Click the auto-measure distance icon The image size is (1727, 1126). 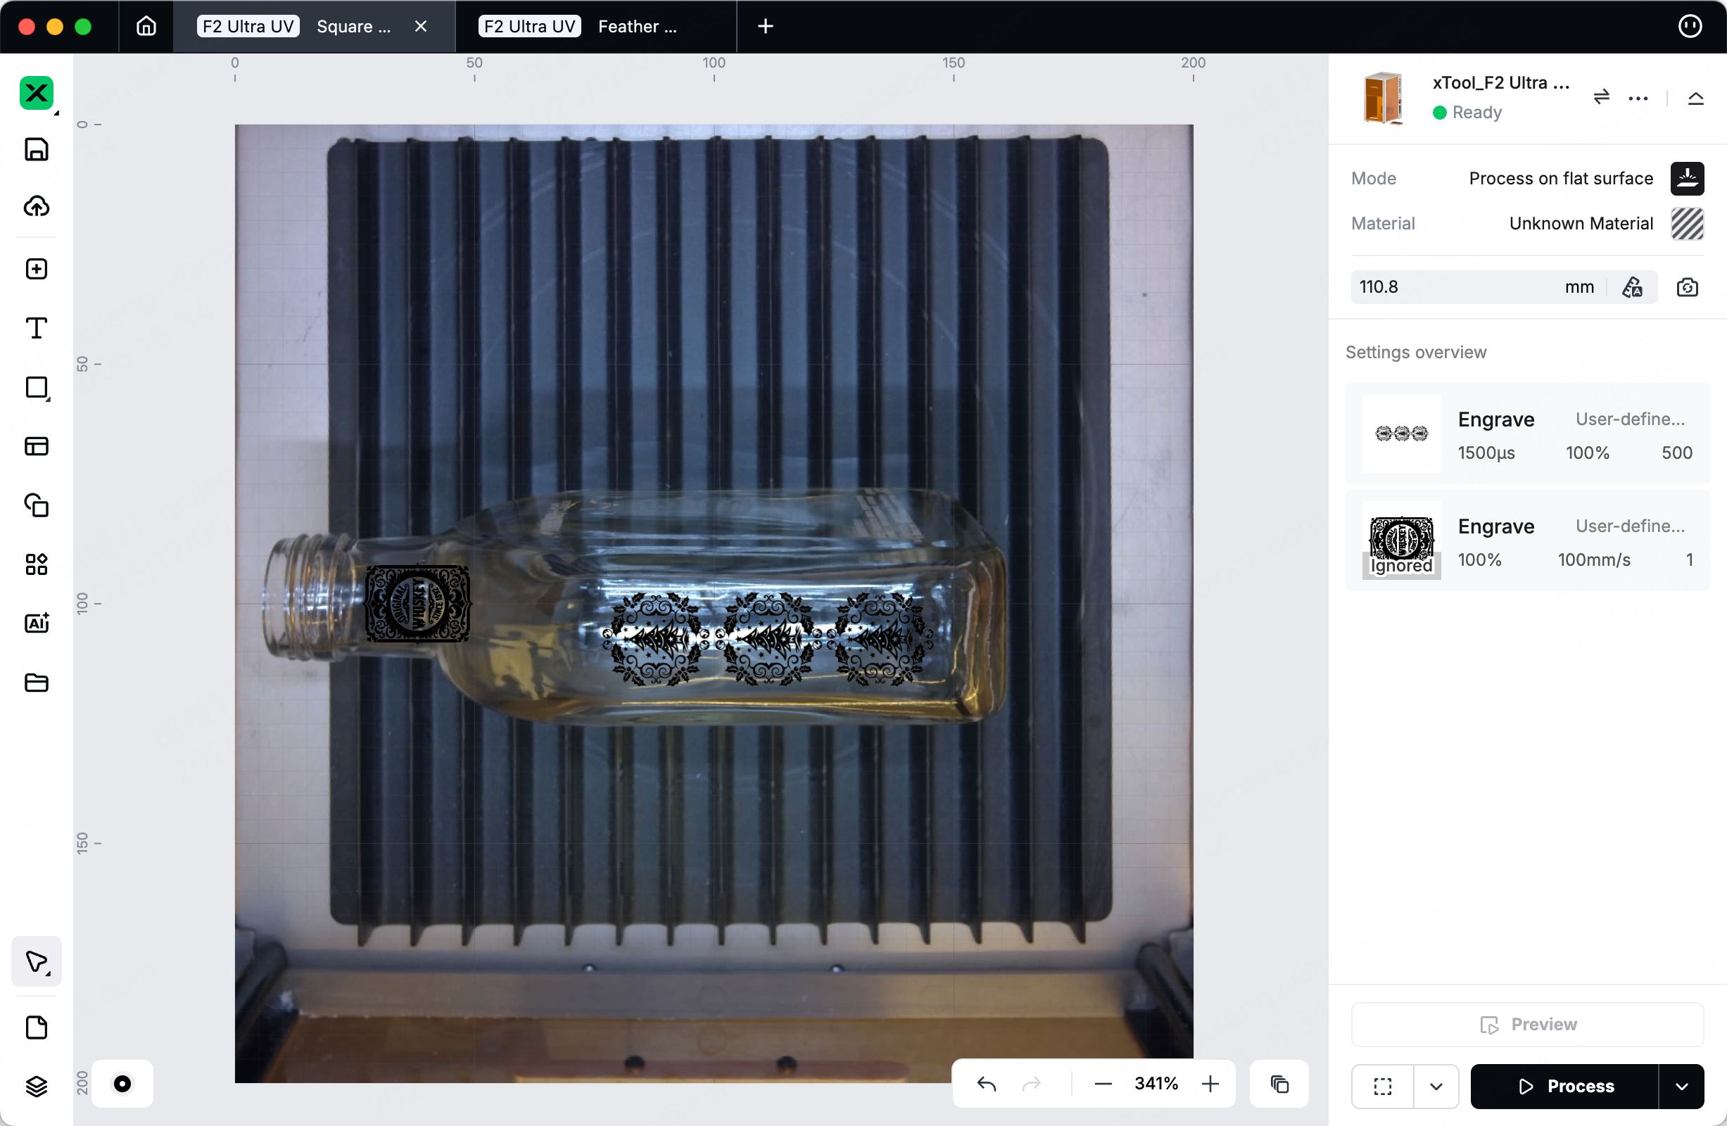coord(1633,287)
